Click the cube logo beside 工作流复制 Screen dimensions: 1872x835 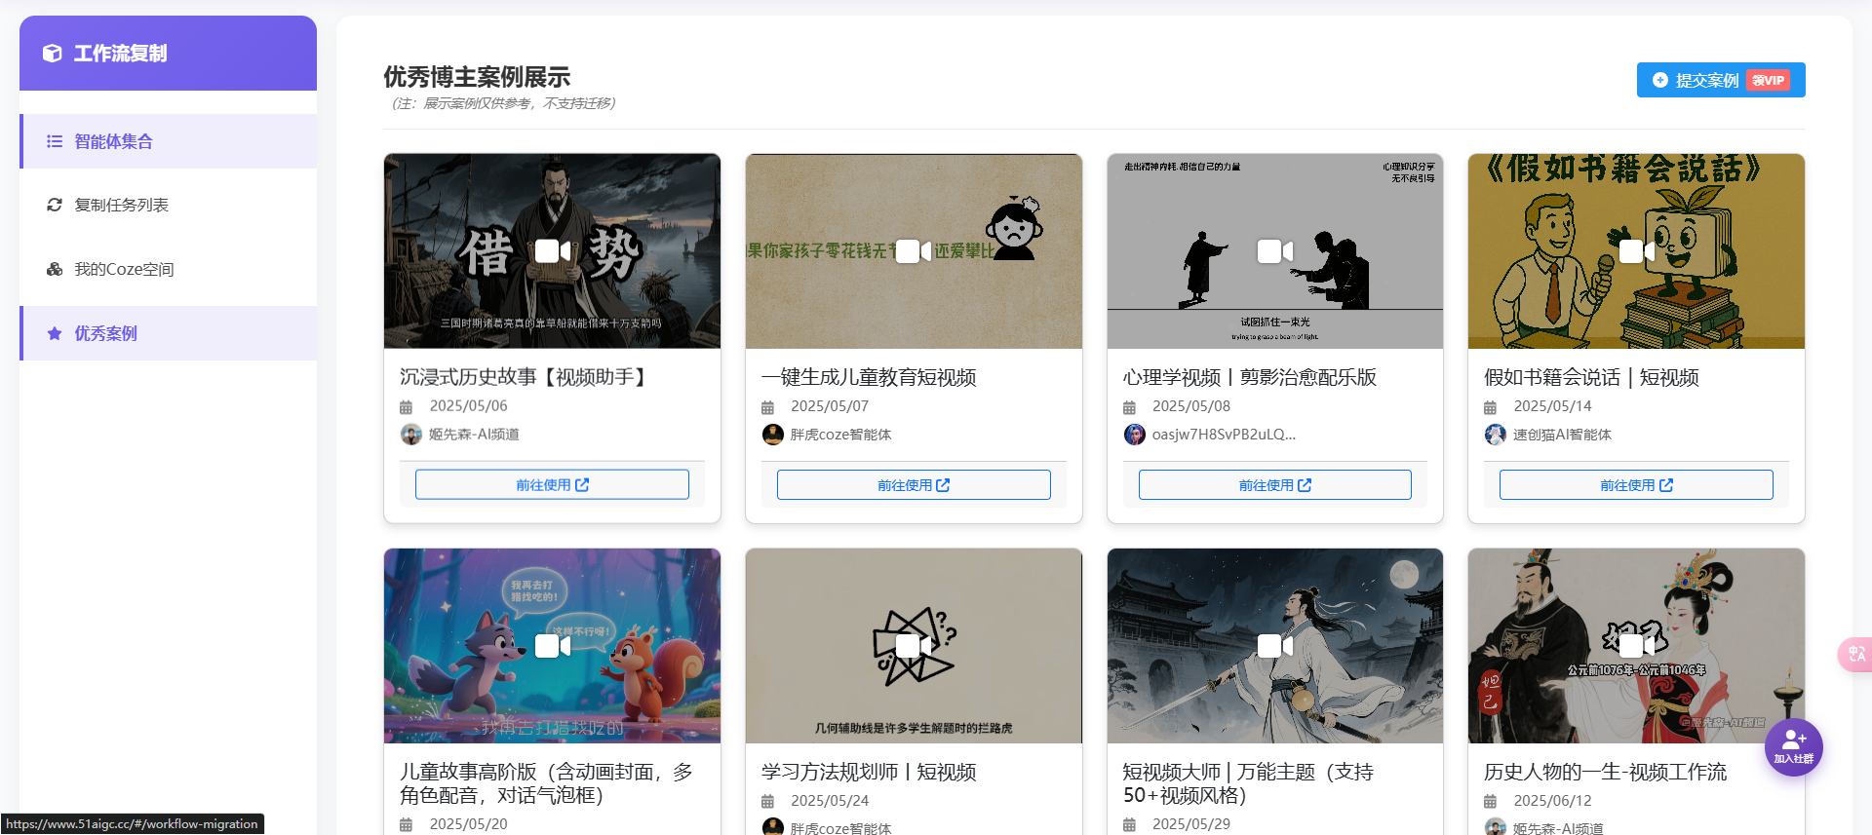53,54
